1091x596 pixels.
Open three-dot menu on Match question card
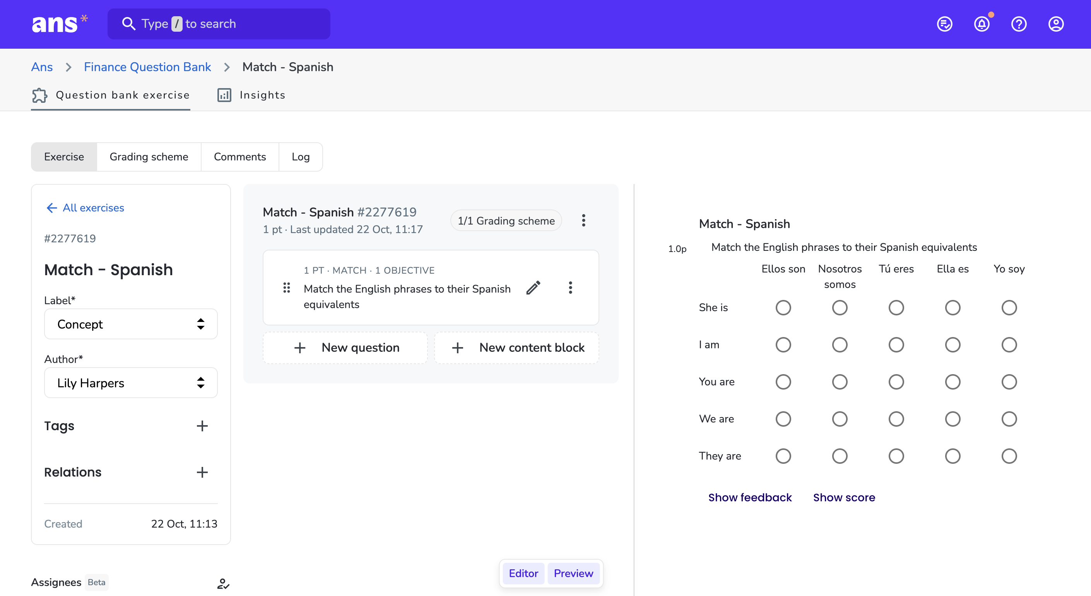[x=570, y=288]
